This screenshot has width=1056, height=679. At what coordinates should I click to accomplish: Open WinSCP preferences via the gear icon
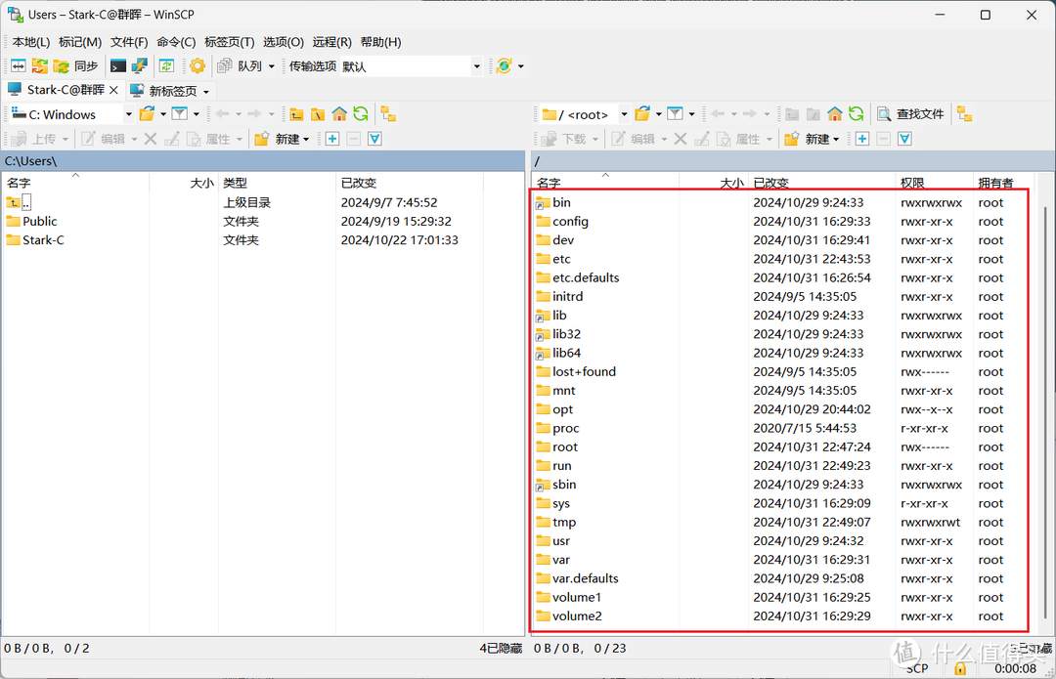click(196, 65)
